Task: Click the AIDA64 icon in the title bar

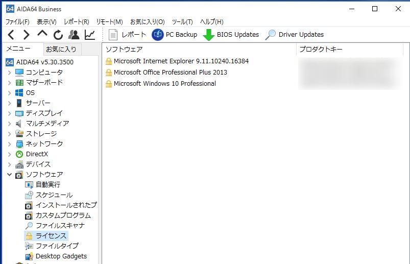Action: (10, 9)
